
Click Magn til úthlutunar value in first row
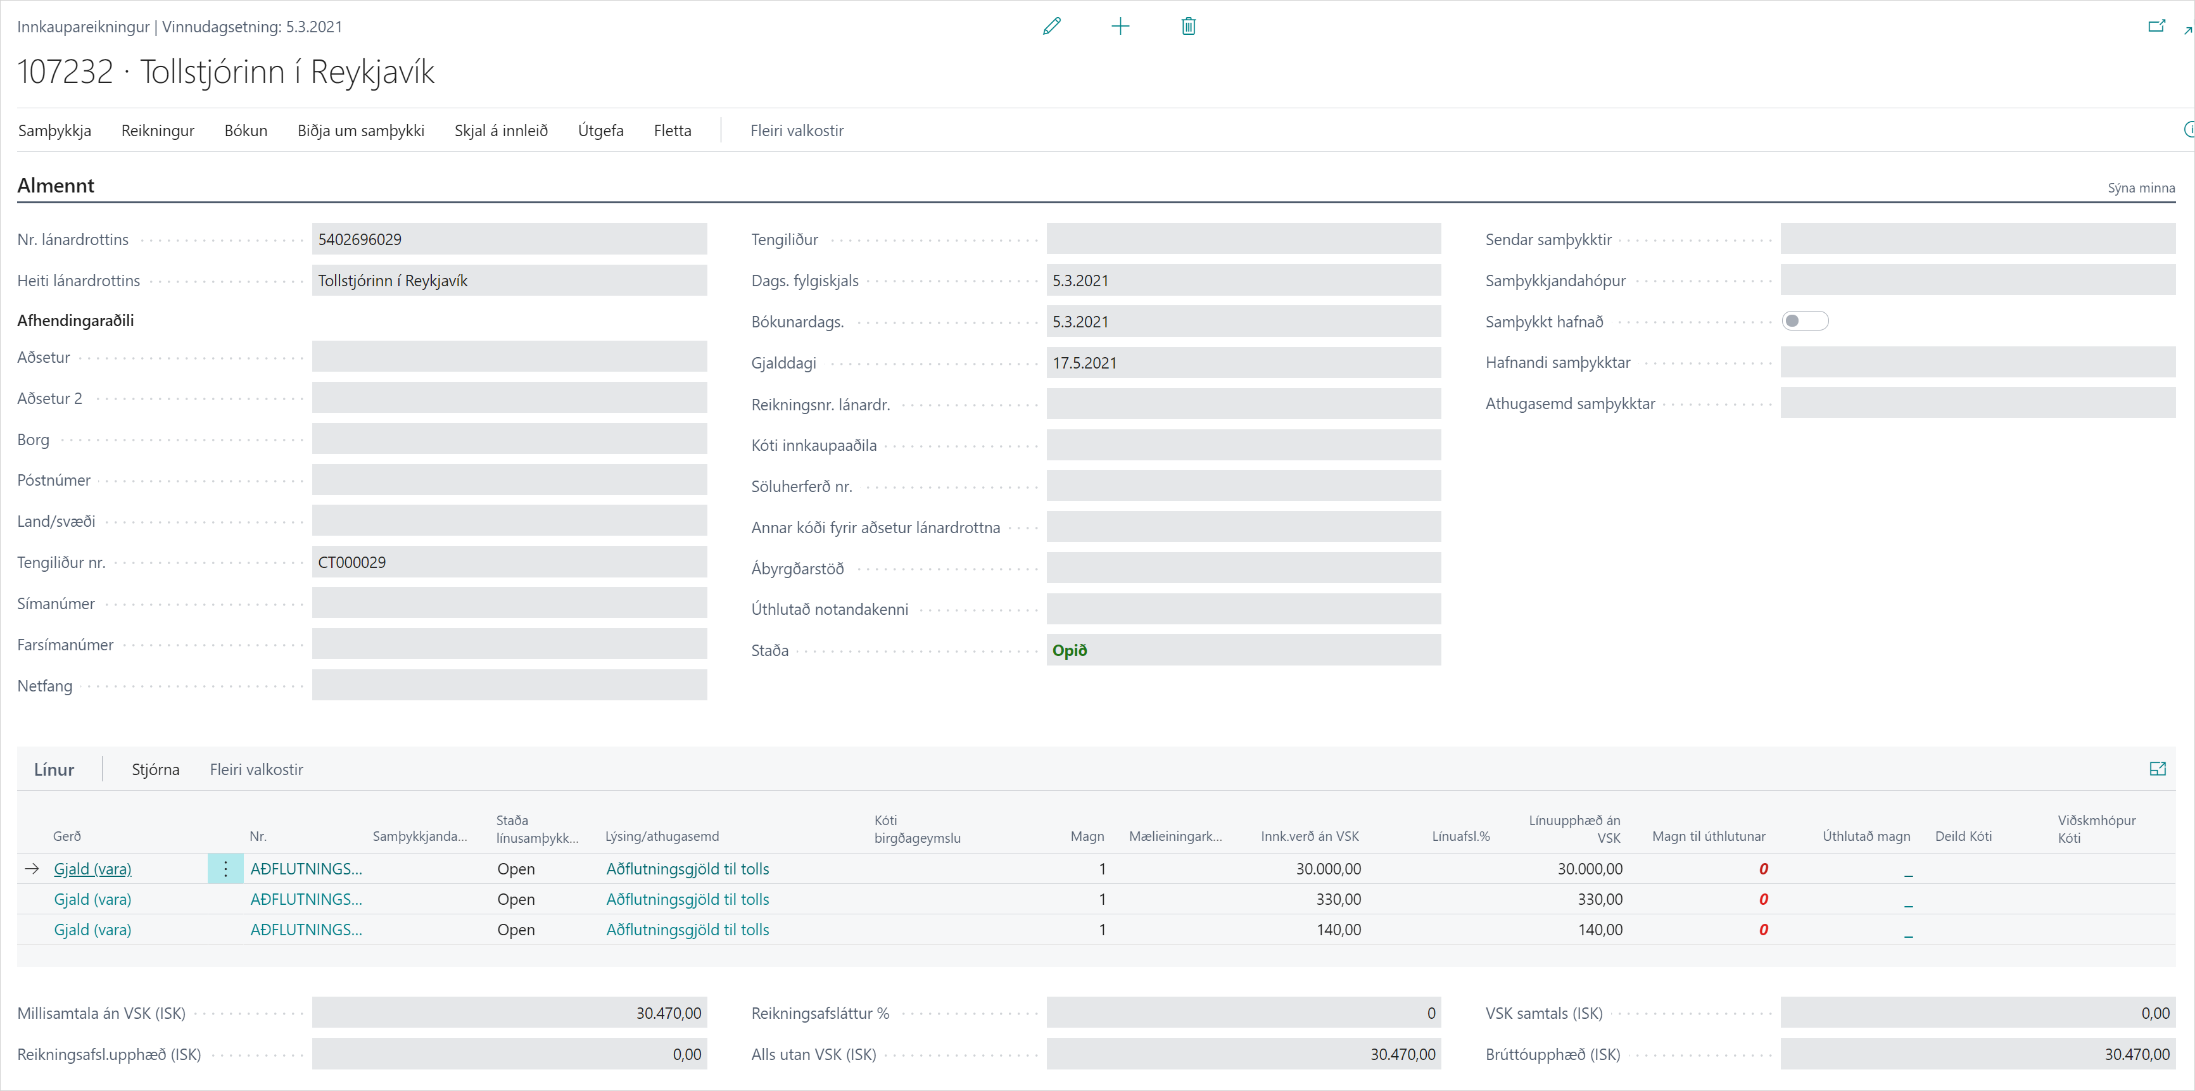tap(1763, 869)
